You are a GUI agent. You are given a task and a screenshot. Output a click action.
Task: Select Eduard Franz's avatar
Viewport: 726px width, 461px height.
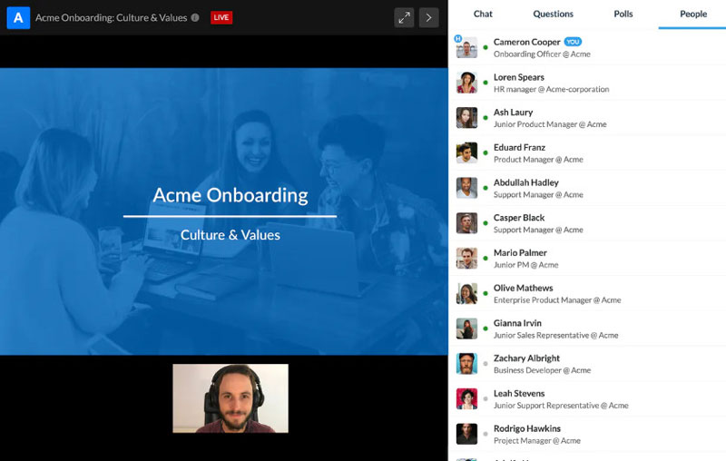466,153
